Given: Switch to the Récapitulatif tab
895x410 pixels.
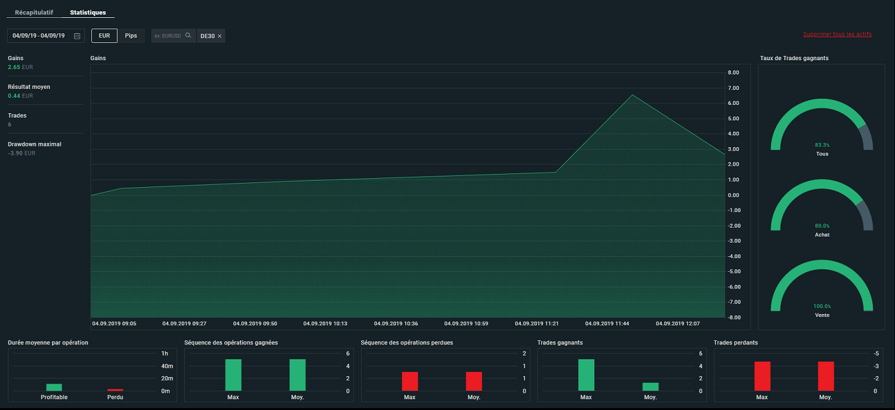Looking at the screenshot, I should tap(34, 13).
